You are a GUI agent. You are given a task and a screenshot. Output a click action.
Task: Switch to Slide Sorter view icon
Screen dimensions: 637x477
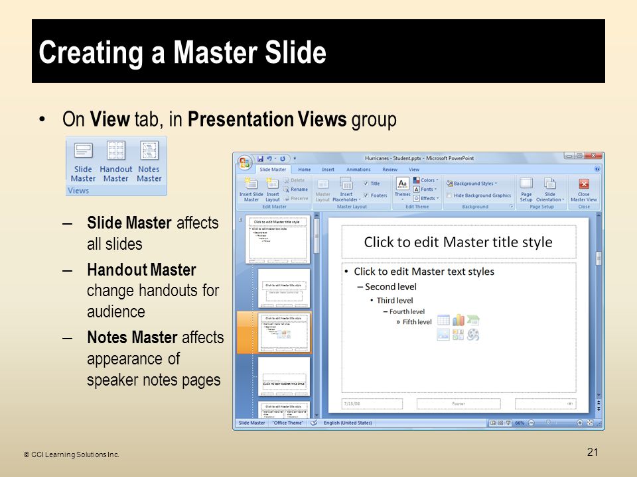pyautogui.click(x=501, y=423)
